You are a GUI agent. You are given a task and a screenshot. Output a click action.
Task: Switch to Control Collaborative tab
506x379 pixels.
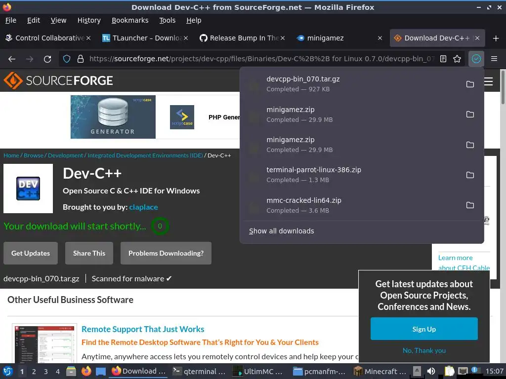coord(48,38)
